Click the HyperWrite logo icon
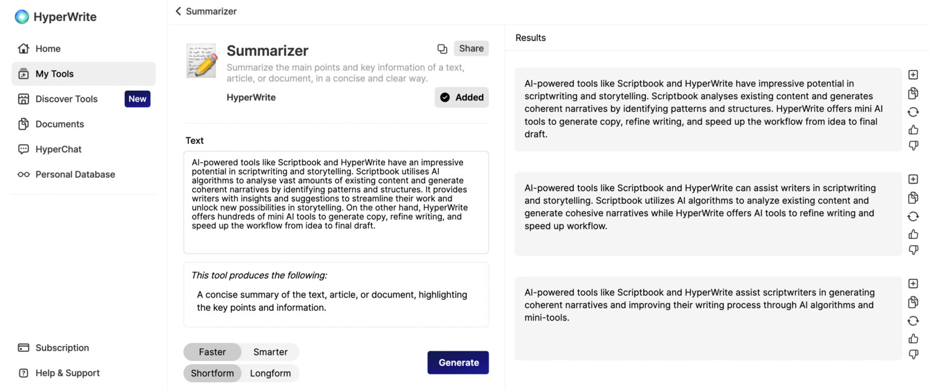The width and height of the screenshot is (930, 390). (x=22, y=17)
